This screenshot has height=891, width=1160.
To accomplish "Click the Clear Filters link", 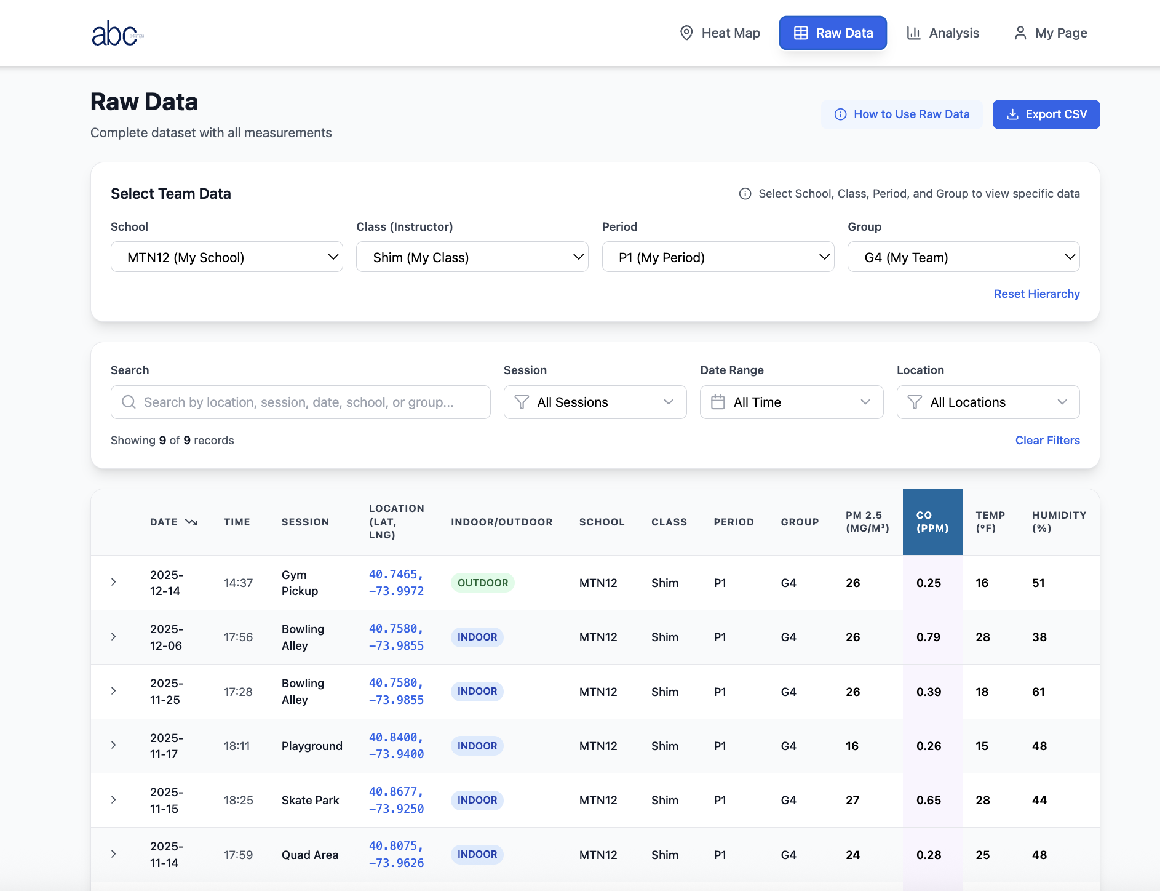I will (x=1047, y=441).
